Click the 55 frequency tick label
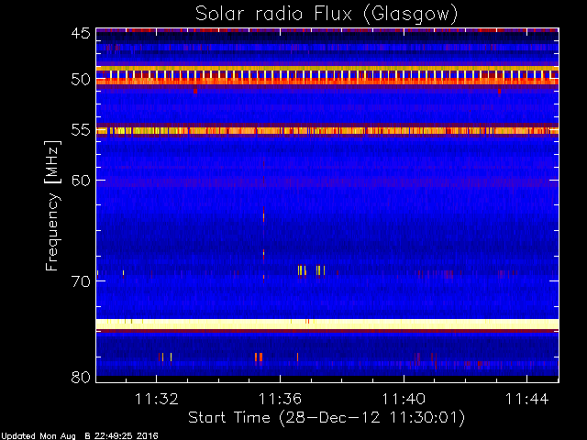Viewport: 587px width, 440px height. [x=81, y=130]
